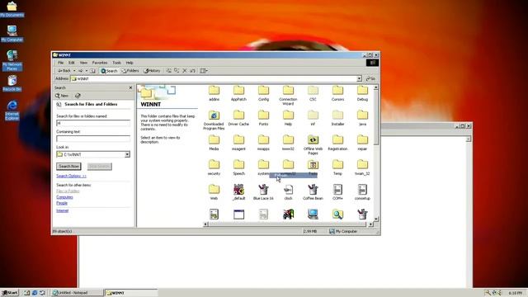Click the Computers search link
528x297 pixels.
pos(64,197)
